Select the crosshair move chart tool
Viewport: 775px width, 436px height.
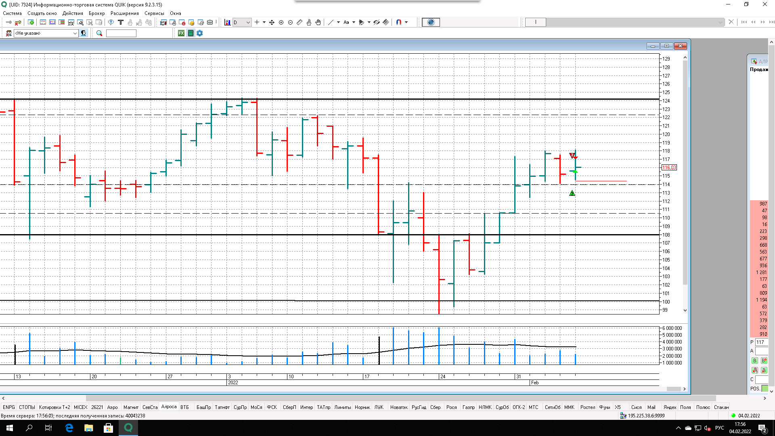[272, 22]
